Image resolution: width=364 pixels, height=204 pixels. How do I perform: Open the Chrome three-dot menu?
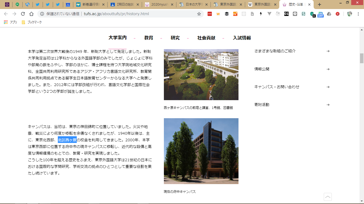coord(358,14)
